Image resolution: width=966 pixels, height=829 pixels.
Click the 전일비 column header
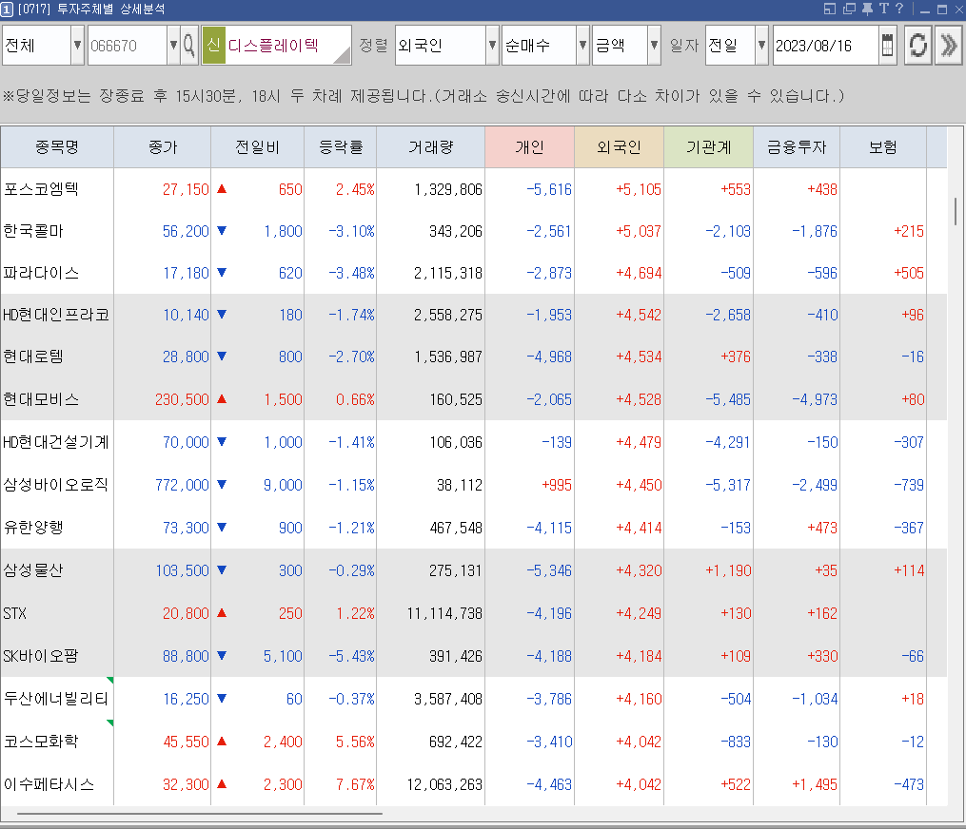point(258,147)
